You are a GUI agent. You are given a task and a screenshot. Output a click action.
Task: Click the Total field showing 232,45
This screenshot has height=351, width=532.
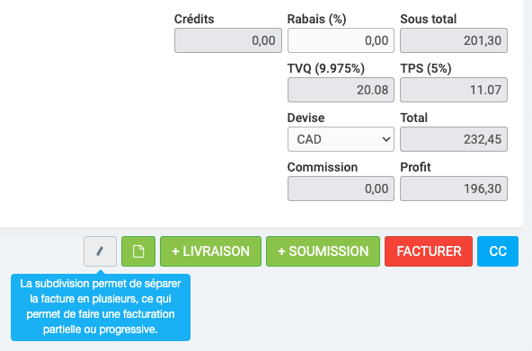[454, 139]
